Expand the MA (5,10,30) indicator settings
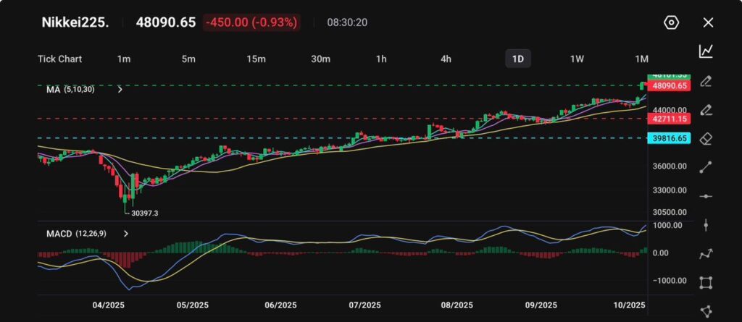Viewport: 742px width, 322px height. click(x=120, y=90)
